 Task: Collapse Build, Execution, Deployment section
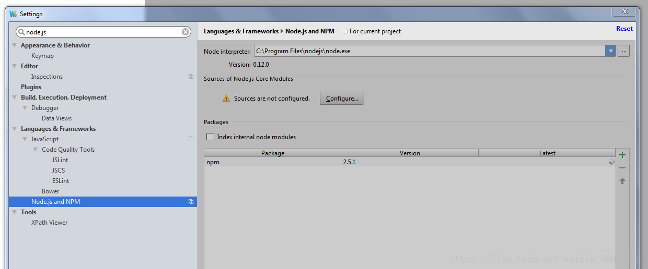15,97
